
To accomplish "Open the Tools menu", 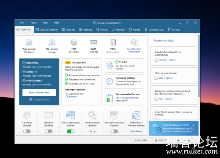I will pos(45,23).
